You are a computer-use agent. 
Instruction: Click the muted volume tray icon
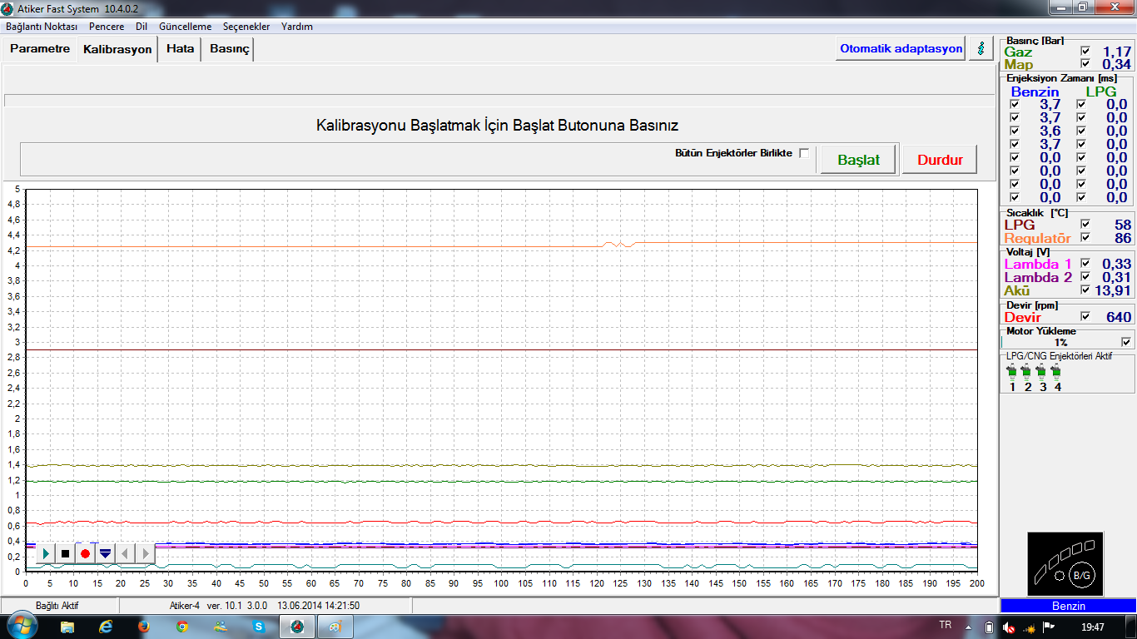click(x=1009, y=627)
